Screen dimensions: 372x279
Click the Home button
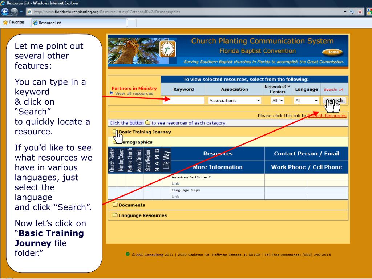point(333,52)
